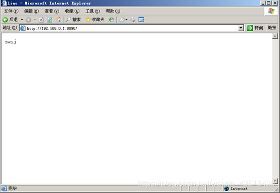Click the 完毕 status bar text
This screenshot has height=193, width=280.
[12, 188]
